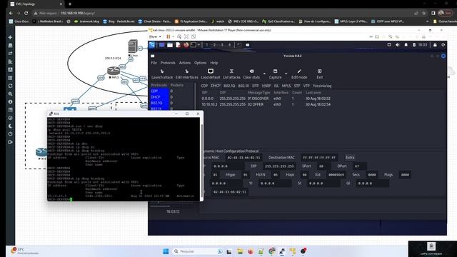The image size is (457, 257).
Task: Open Yersinia Options menu
Action: (200, 63)
